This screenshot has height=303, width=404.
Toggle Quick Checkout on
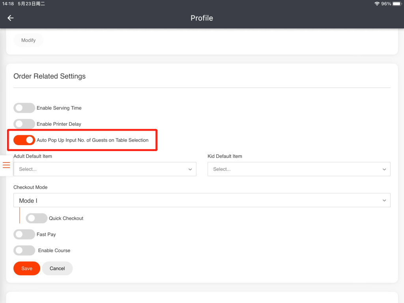[x=36, y=218]
